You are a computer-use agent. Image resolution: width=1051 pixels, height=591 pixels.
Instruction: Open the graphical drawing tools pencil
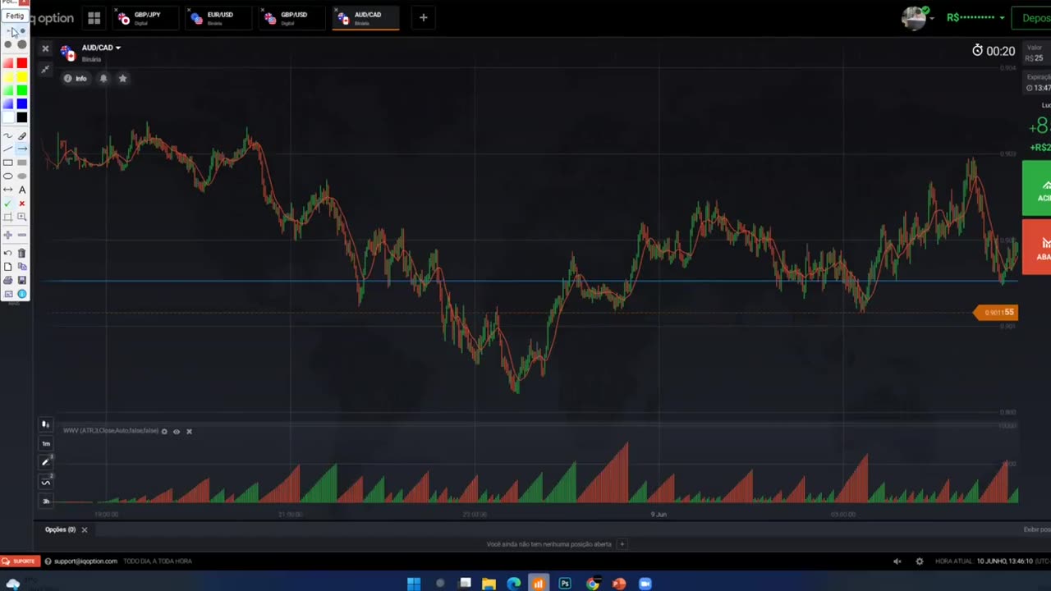click(46, 462)
